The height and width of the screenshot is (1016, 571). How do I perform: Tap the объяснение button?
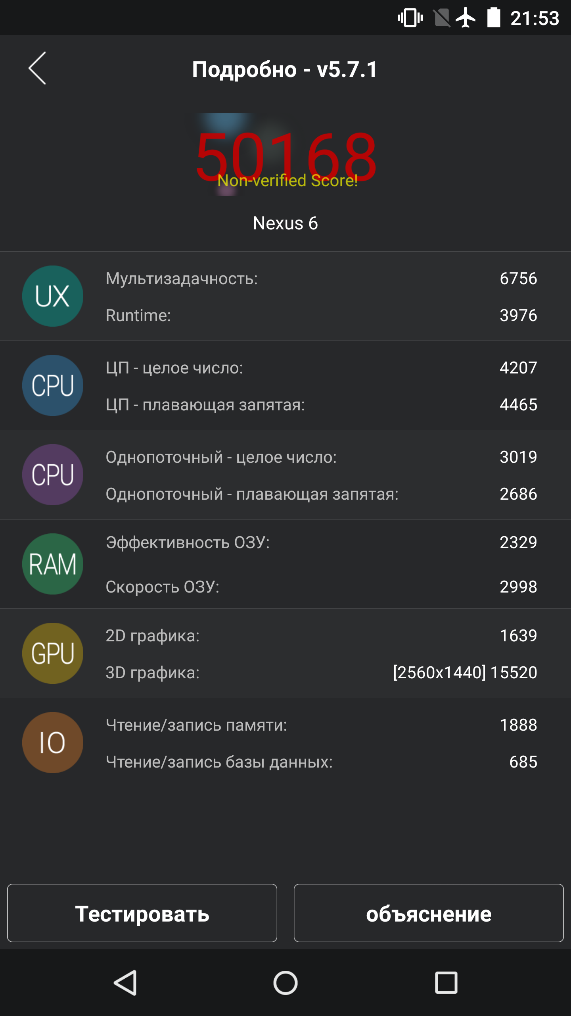click(429, 913)
